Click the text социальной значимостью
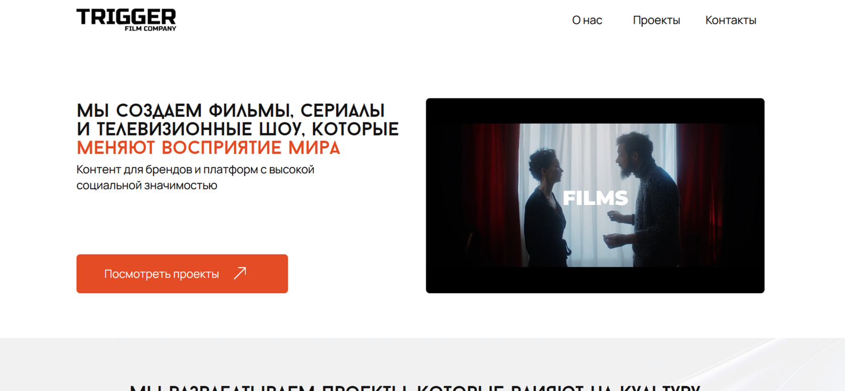 coord(147,185)
